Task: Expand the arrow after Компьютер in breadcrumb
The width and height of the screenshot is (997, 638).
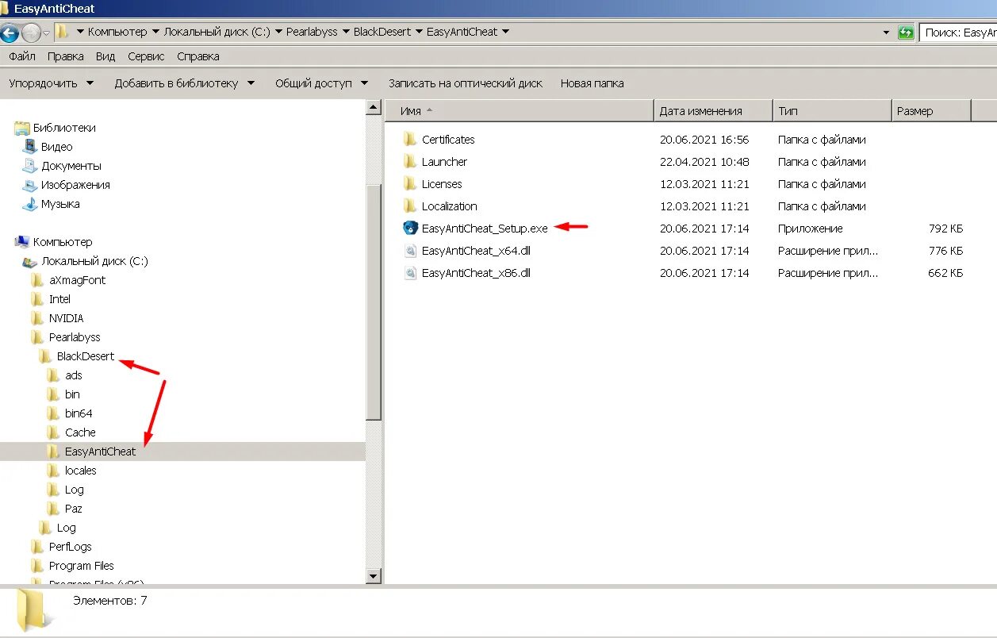Action: [155, 33]
